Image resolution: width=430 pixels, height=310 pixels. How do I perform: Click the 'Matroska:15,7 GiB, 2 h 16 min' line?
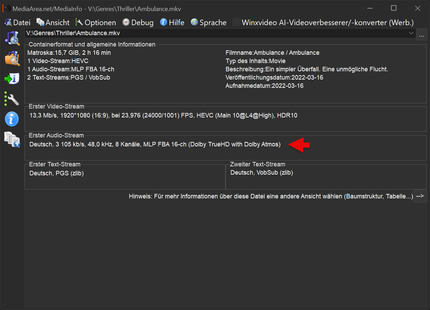pos(69,53)
